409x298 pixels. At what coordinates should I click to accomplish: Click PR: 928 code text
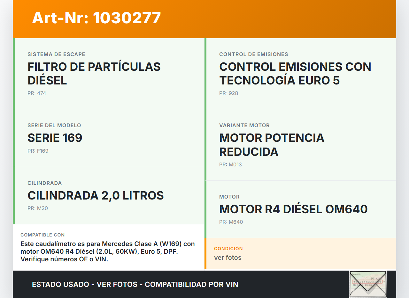point(228,93)
